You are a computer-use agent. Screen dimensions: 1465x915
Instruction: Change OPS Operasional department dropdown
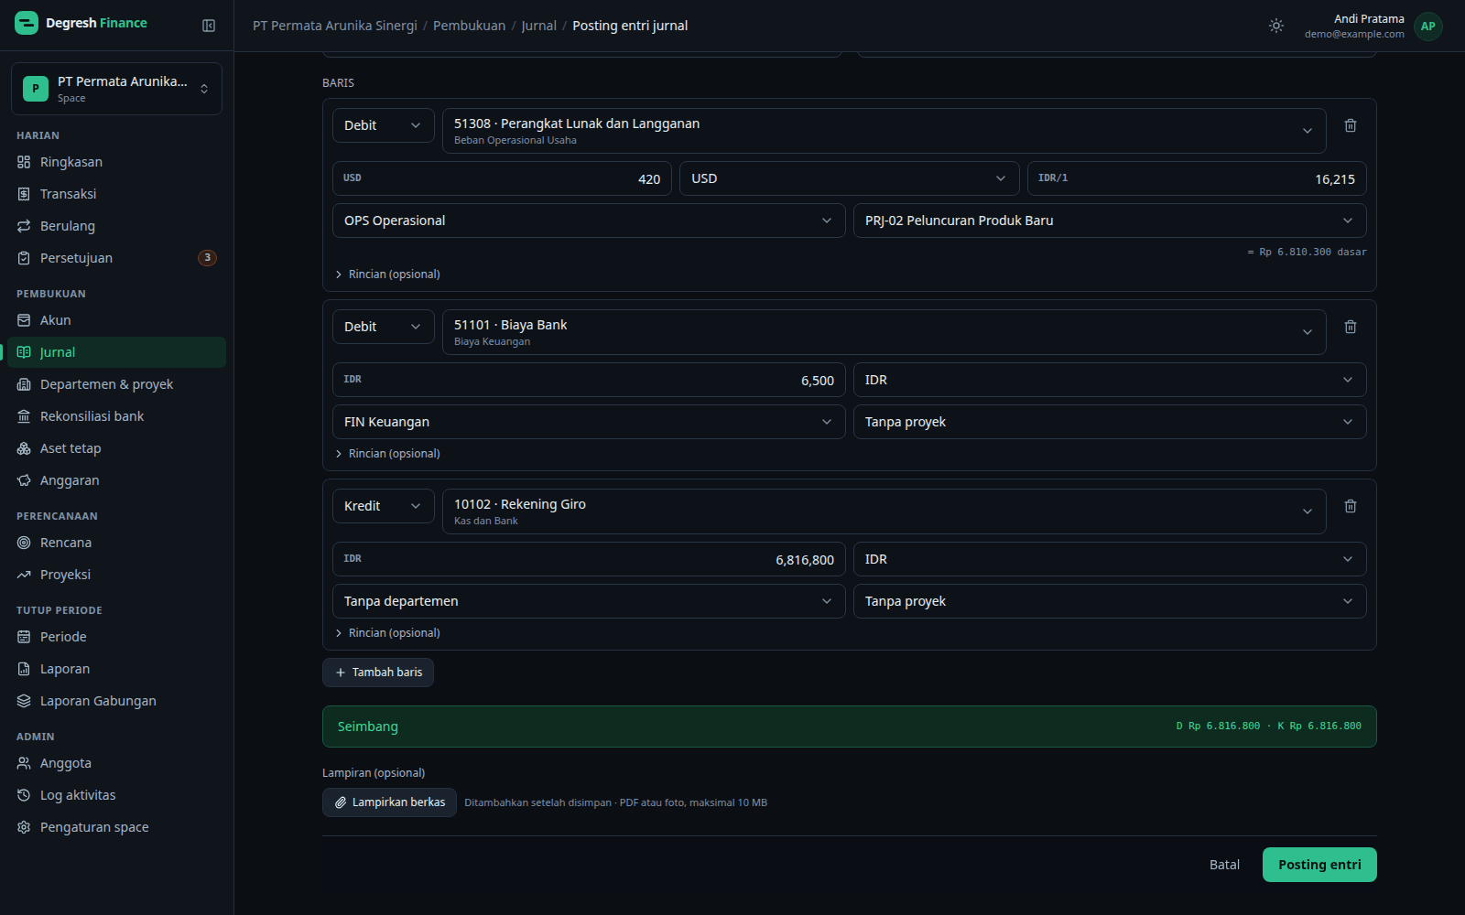589,221
